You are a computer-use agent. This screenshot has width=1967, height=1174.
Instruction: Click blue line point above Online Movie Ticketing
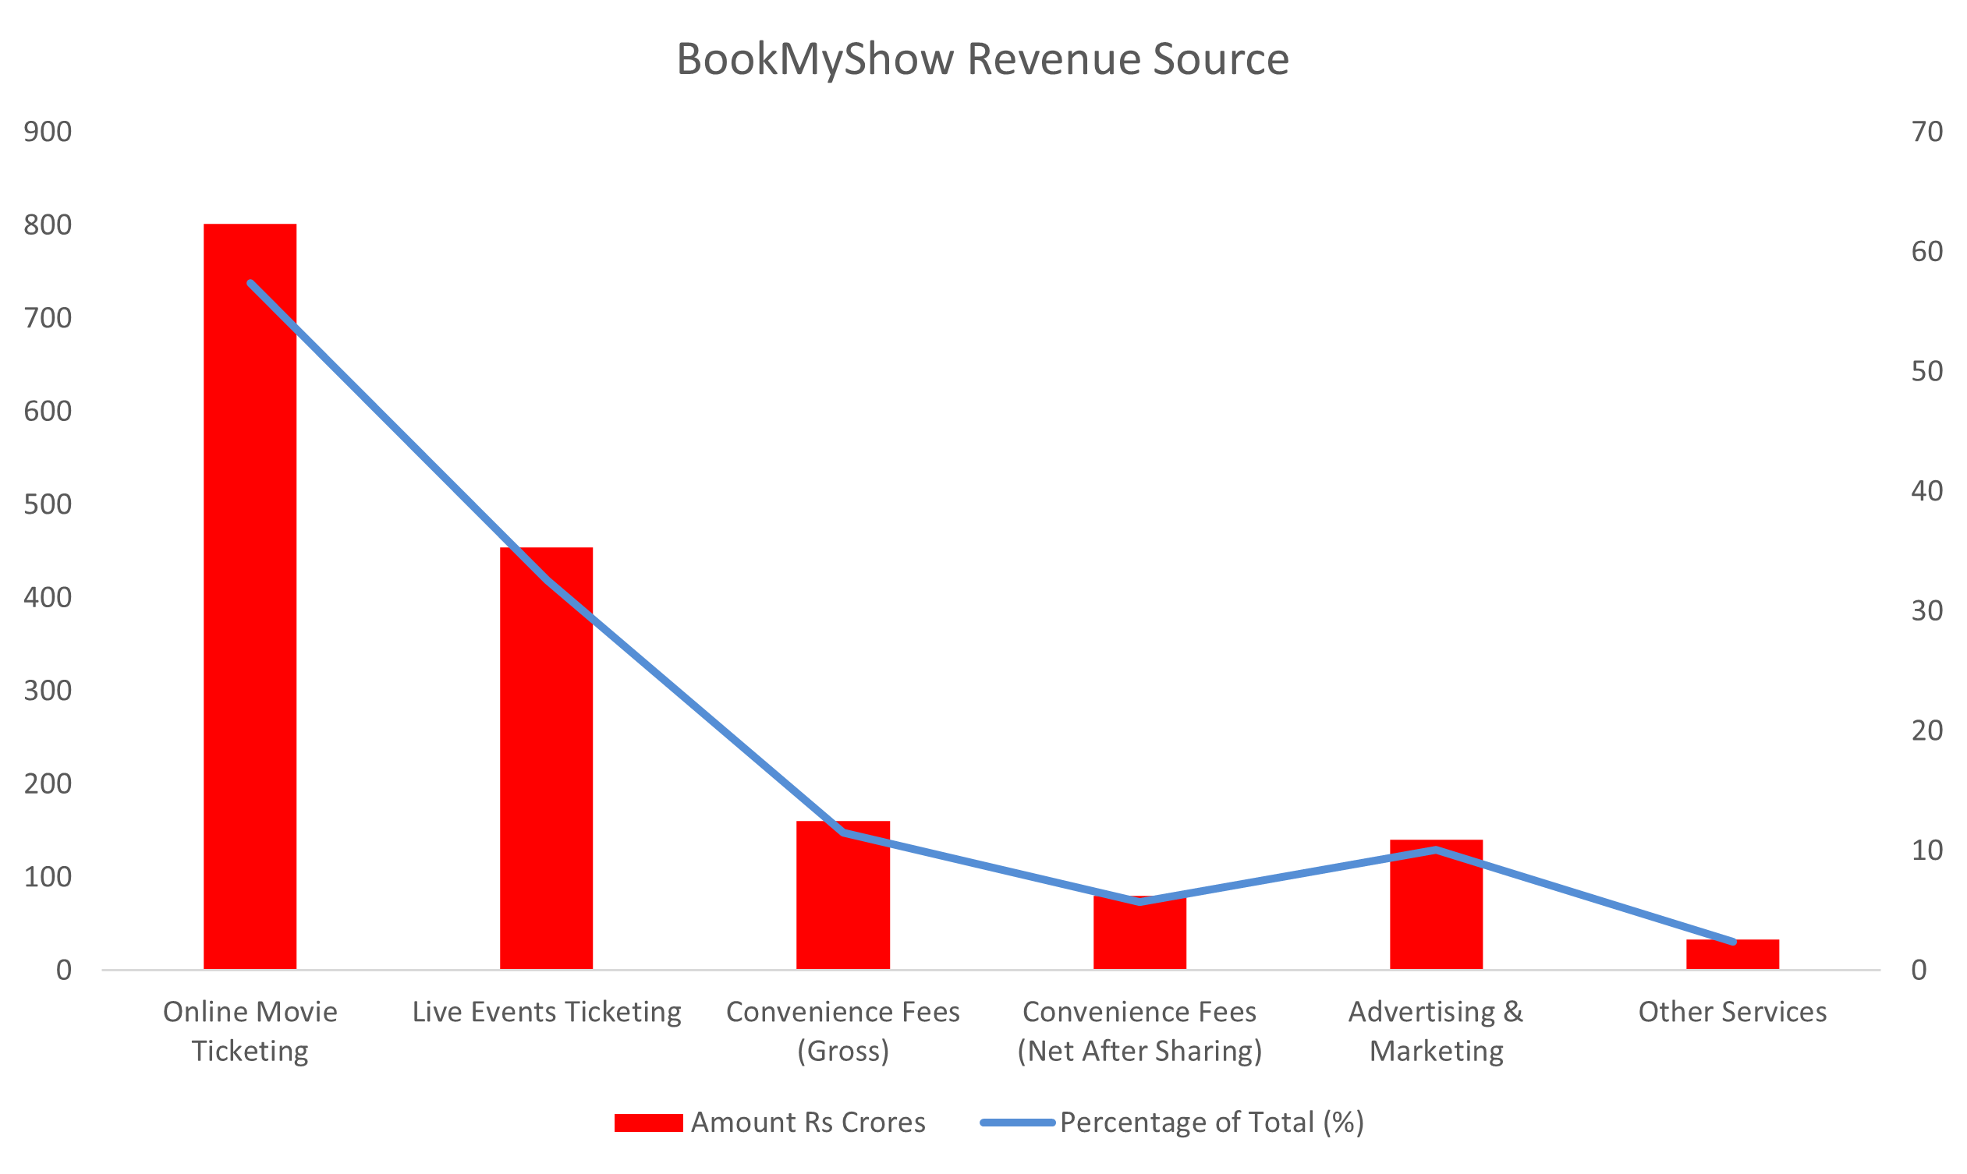pyautogui.click(x=250, y=283)
